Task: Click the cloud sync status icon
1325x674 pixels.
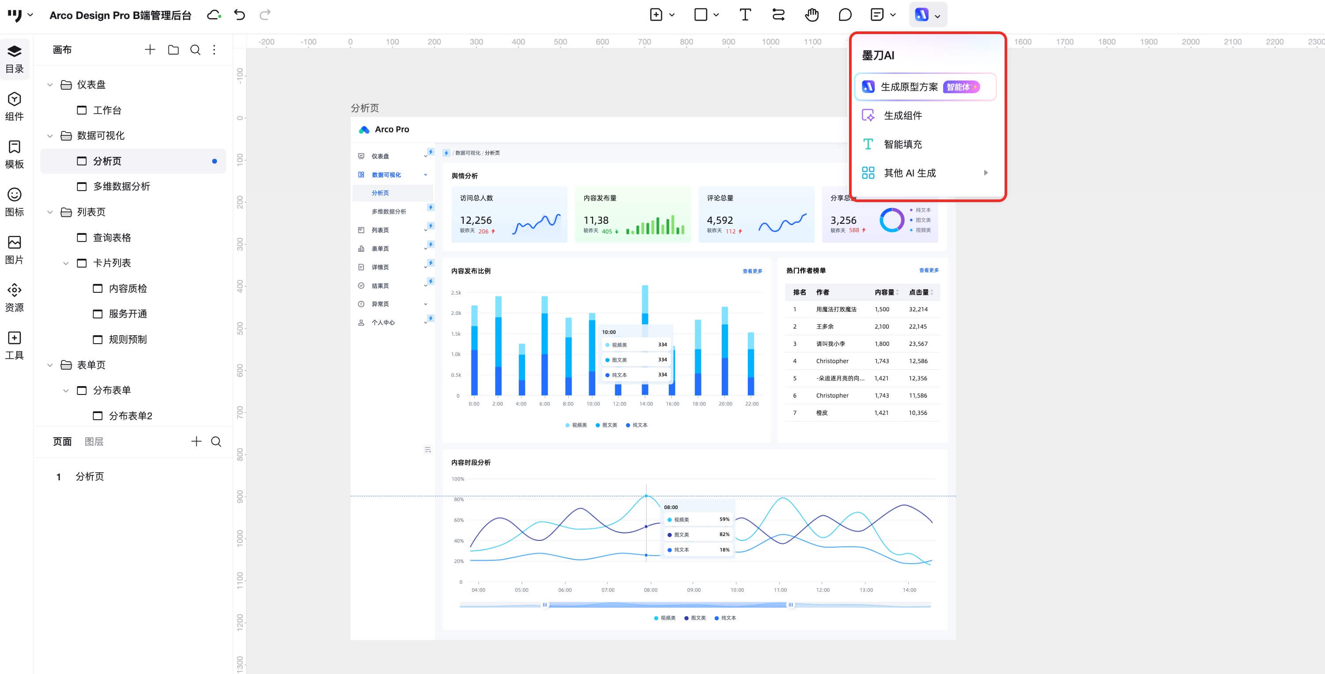Action: coord(214,15)
